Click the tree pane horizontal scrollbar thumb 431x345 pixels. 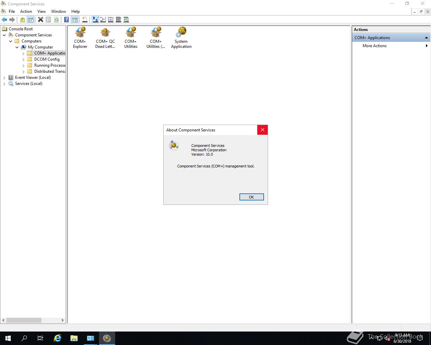click(24, 320)
